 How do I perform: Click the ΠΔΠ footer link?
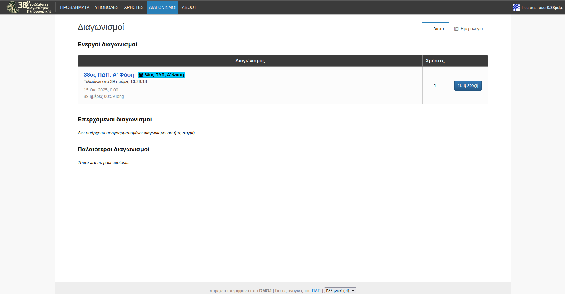(316, 291)
